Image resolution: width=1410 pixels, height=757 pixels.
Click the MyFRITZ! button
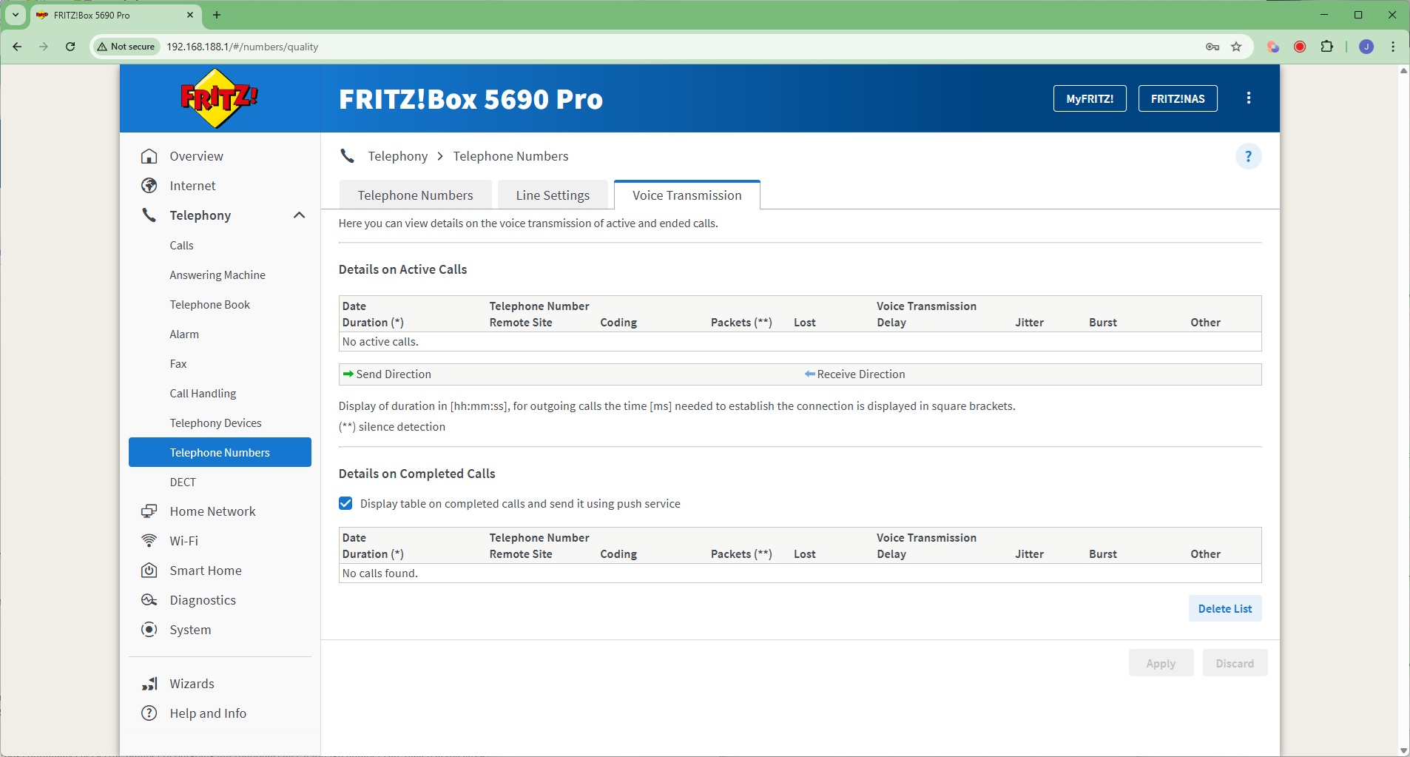pos(1090,98)
